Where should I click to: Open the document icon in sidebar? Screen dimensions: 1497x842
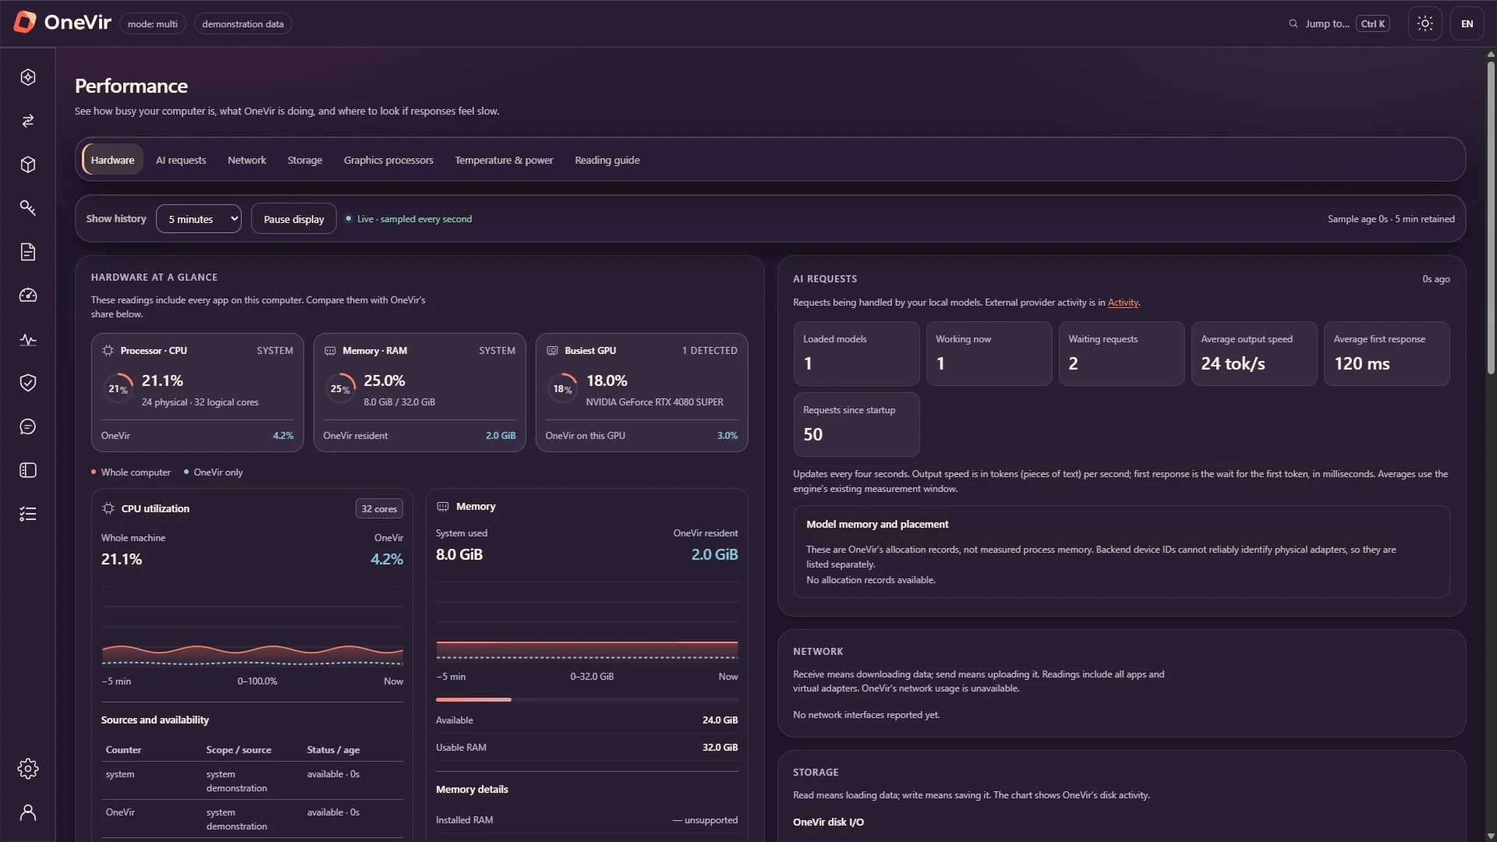coord(28,252)
